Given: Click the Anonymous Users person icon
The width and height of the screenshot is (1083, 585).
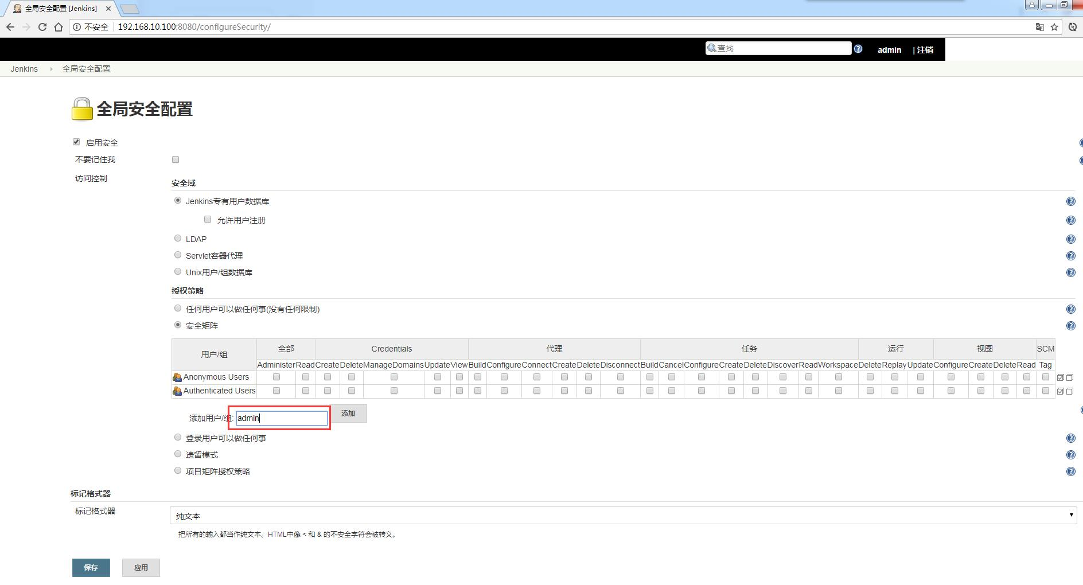Looking at the screenshot, I should [x=177, y=377].
